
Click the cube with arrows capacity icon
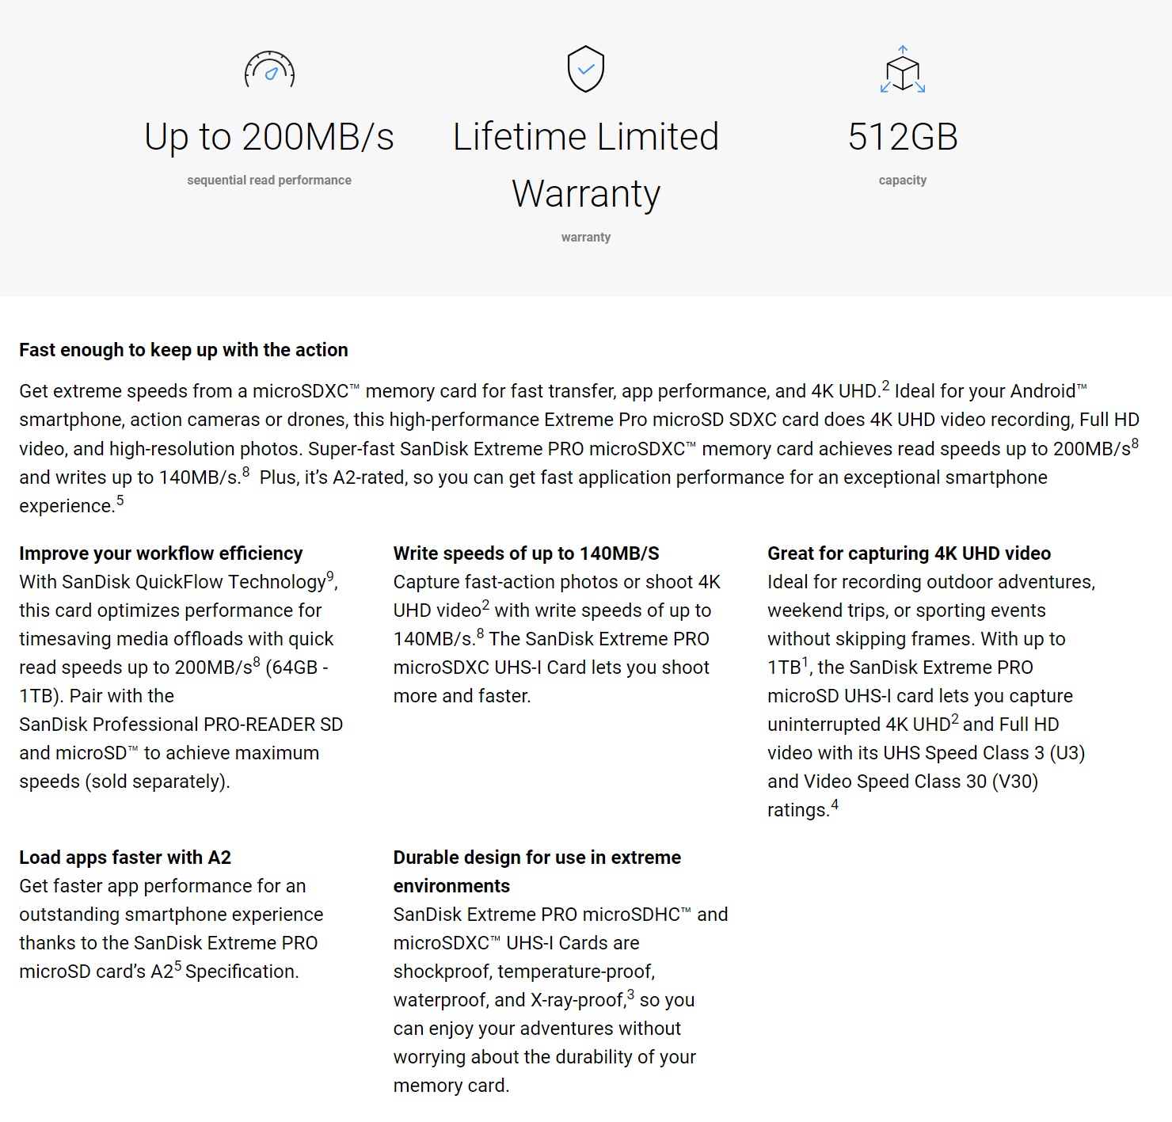(x=903, y=70)
